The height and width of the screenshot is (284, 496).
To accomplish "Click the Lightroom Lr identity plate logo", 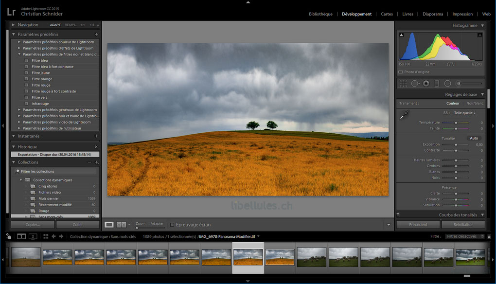I will click(x=11, y=12).
